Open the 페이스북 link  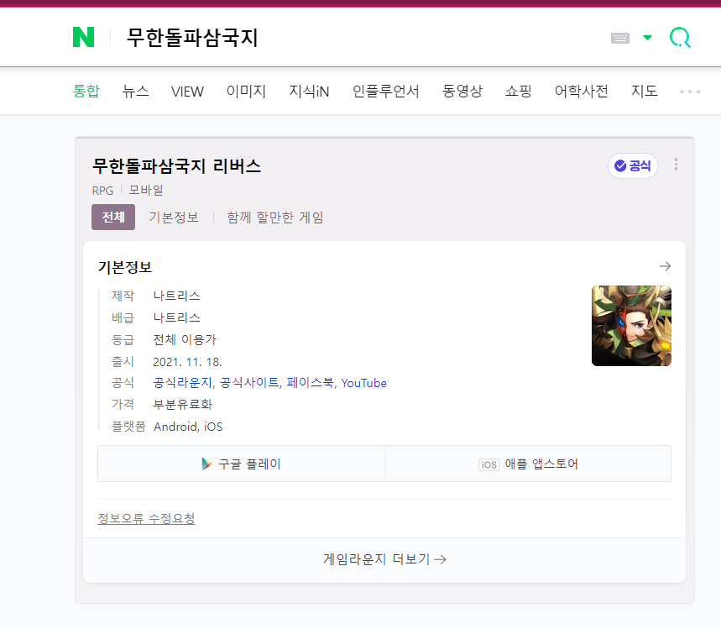click(310, 383)
